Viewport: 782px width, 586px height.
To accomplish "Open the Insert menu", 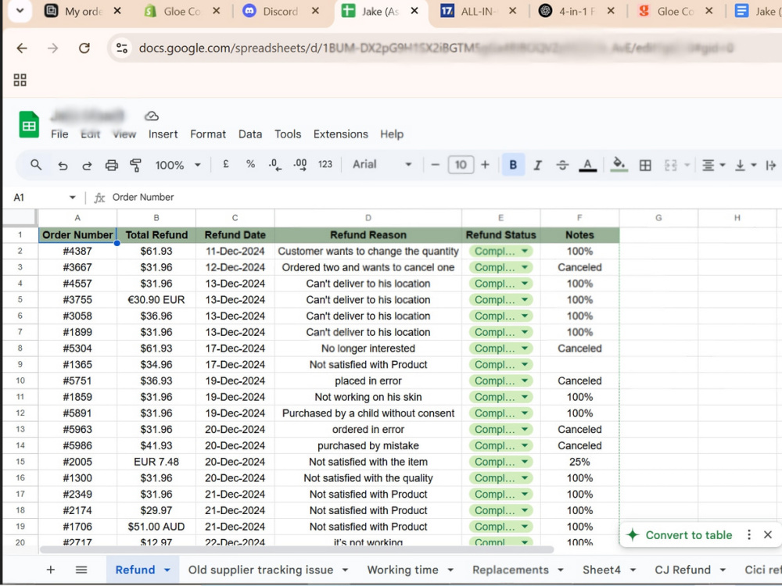I will coord(163,134).
